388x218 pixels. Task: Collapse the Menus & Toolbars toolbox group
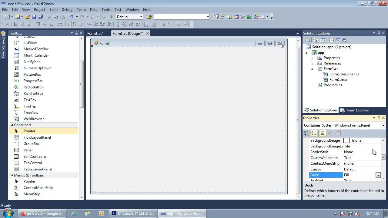point(12,175)
